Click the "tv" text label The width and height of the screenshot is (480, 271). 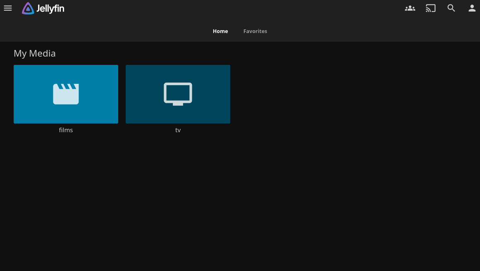[178, 130]
